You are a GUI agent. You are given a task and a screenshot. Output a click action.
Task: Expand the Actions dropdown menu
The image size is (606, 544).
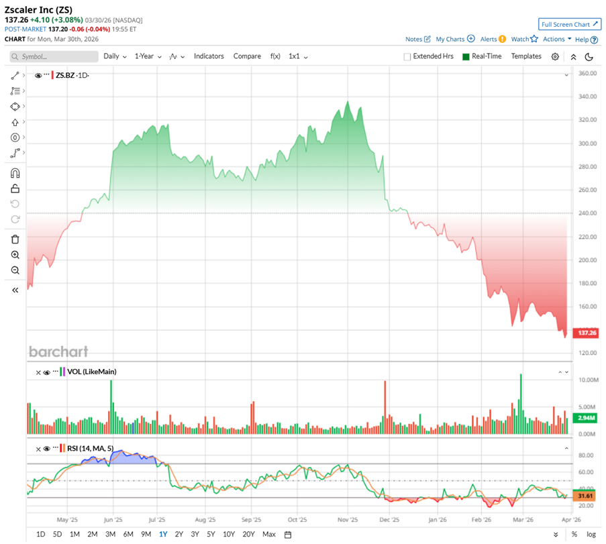[557, 39]
